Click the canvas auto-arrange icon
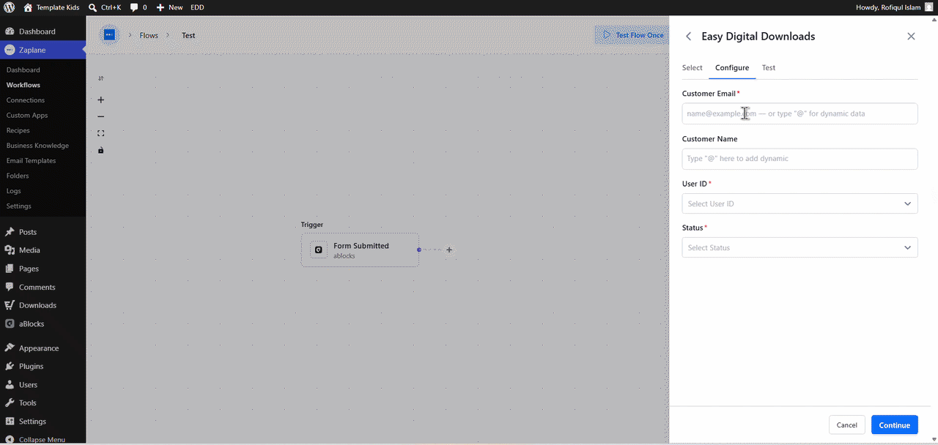The width and height of the screenshot is (938, 445). click(x=101, y=78)
